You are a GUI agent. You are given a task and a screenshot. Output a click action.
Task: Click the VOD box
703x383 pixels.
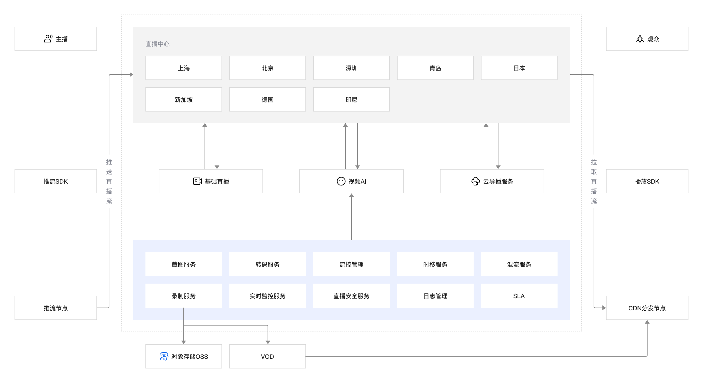tap(267, 356)
